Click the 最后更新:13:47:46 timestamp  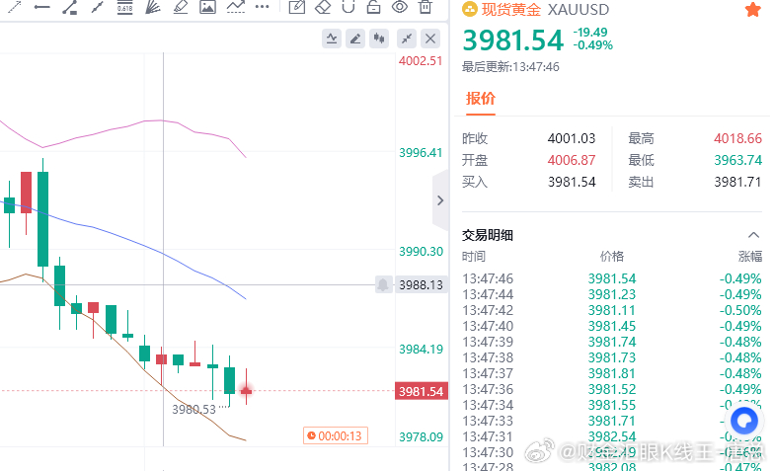510,67
